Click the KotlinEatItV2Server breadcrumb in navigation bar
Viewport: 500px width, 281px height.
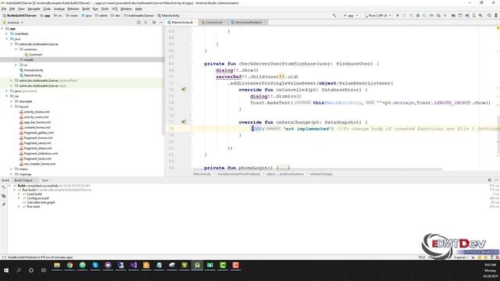click(20, 16)
